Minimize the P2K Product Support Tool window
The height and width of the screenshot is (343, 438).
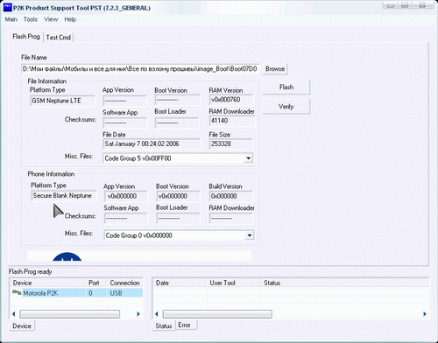[391, 5]
